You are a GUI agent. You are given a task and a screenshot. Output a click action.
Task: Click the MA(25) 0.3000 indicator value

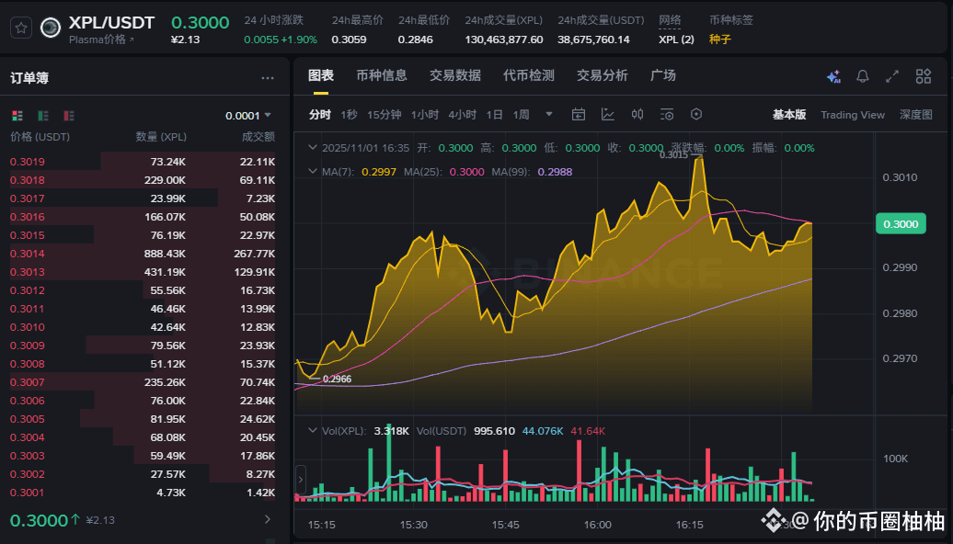click(466, 172)
